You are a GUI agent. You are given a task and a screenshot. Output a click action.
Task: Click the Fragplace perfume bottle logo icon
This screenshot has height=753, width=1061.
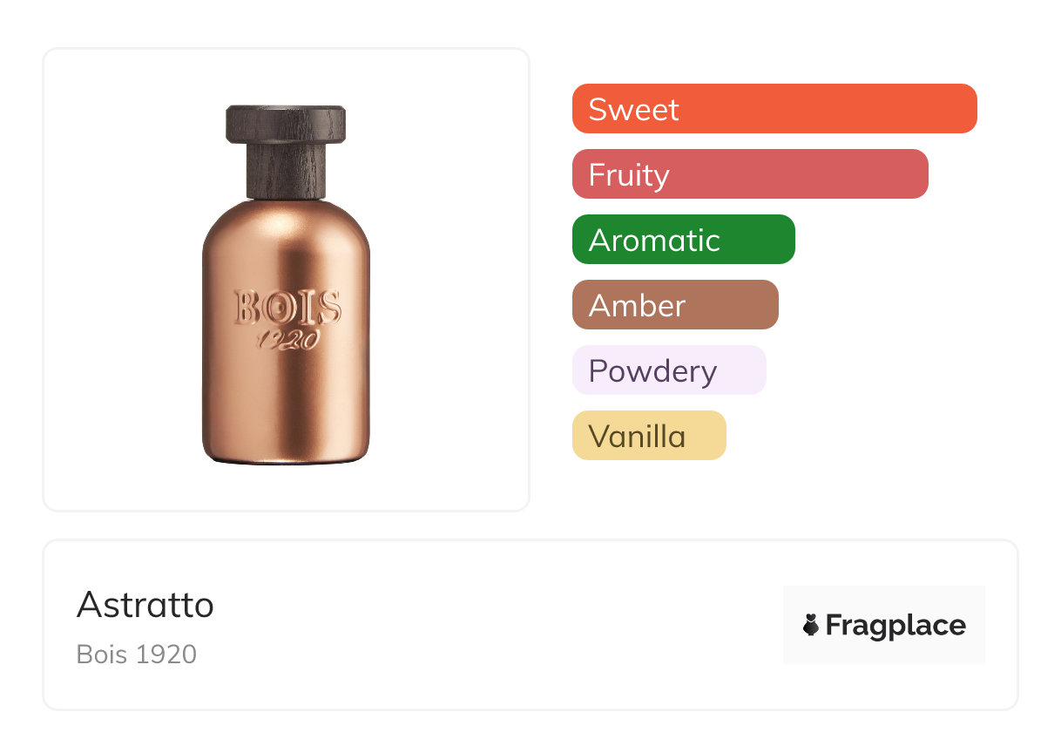tap(811, 625)
